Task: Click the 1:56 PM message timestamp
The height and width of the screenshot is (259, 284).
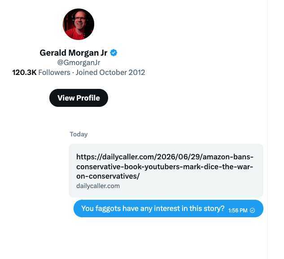Action: pyautogui.click(x=238, y=211)
